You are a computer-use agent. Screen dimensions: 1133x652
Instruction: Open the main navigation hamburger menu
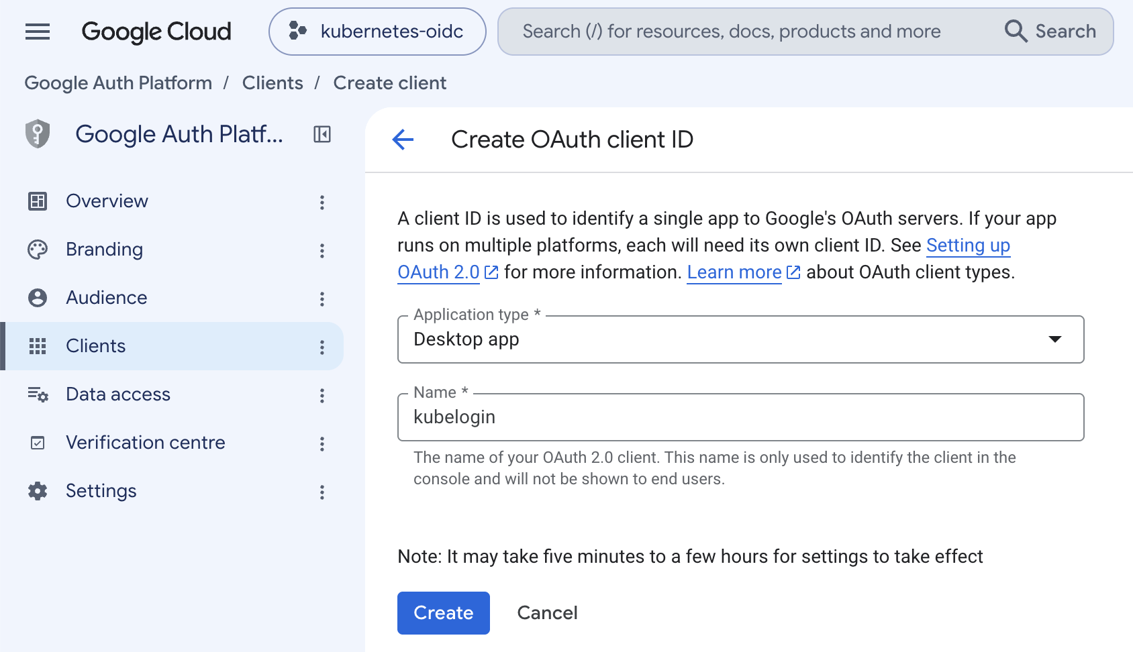coord(38,32)
